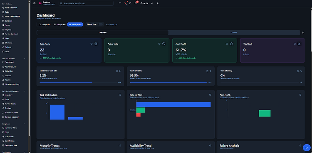Click the green bar in Asset Health chart

click(x=265, y=113)
